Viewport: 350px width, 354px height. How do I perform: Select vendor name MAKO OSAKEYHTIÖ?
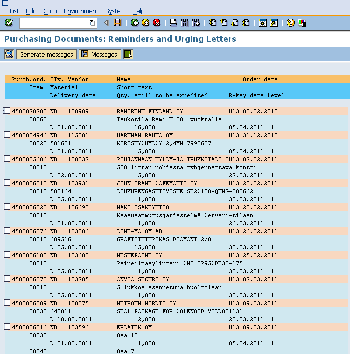(x=143, y=207)
